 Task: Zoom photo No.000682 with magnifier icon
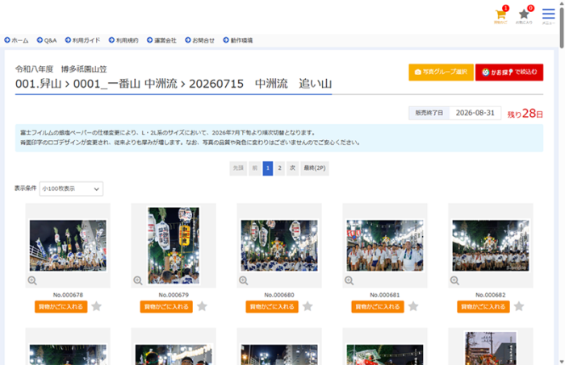click(454, 280)
